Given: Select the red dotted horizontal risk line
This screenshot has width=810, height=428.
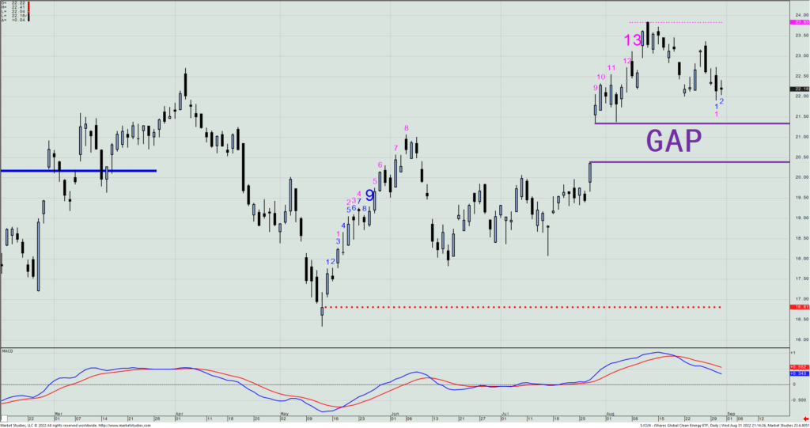Looking at the screenshot, I should coord(522,307).
